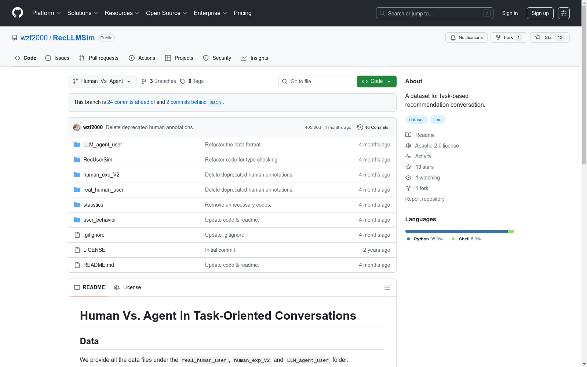Click the Go to file search box

tap(316, 81)
